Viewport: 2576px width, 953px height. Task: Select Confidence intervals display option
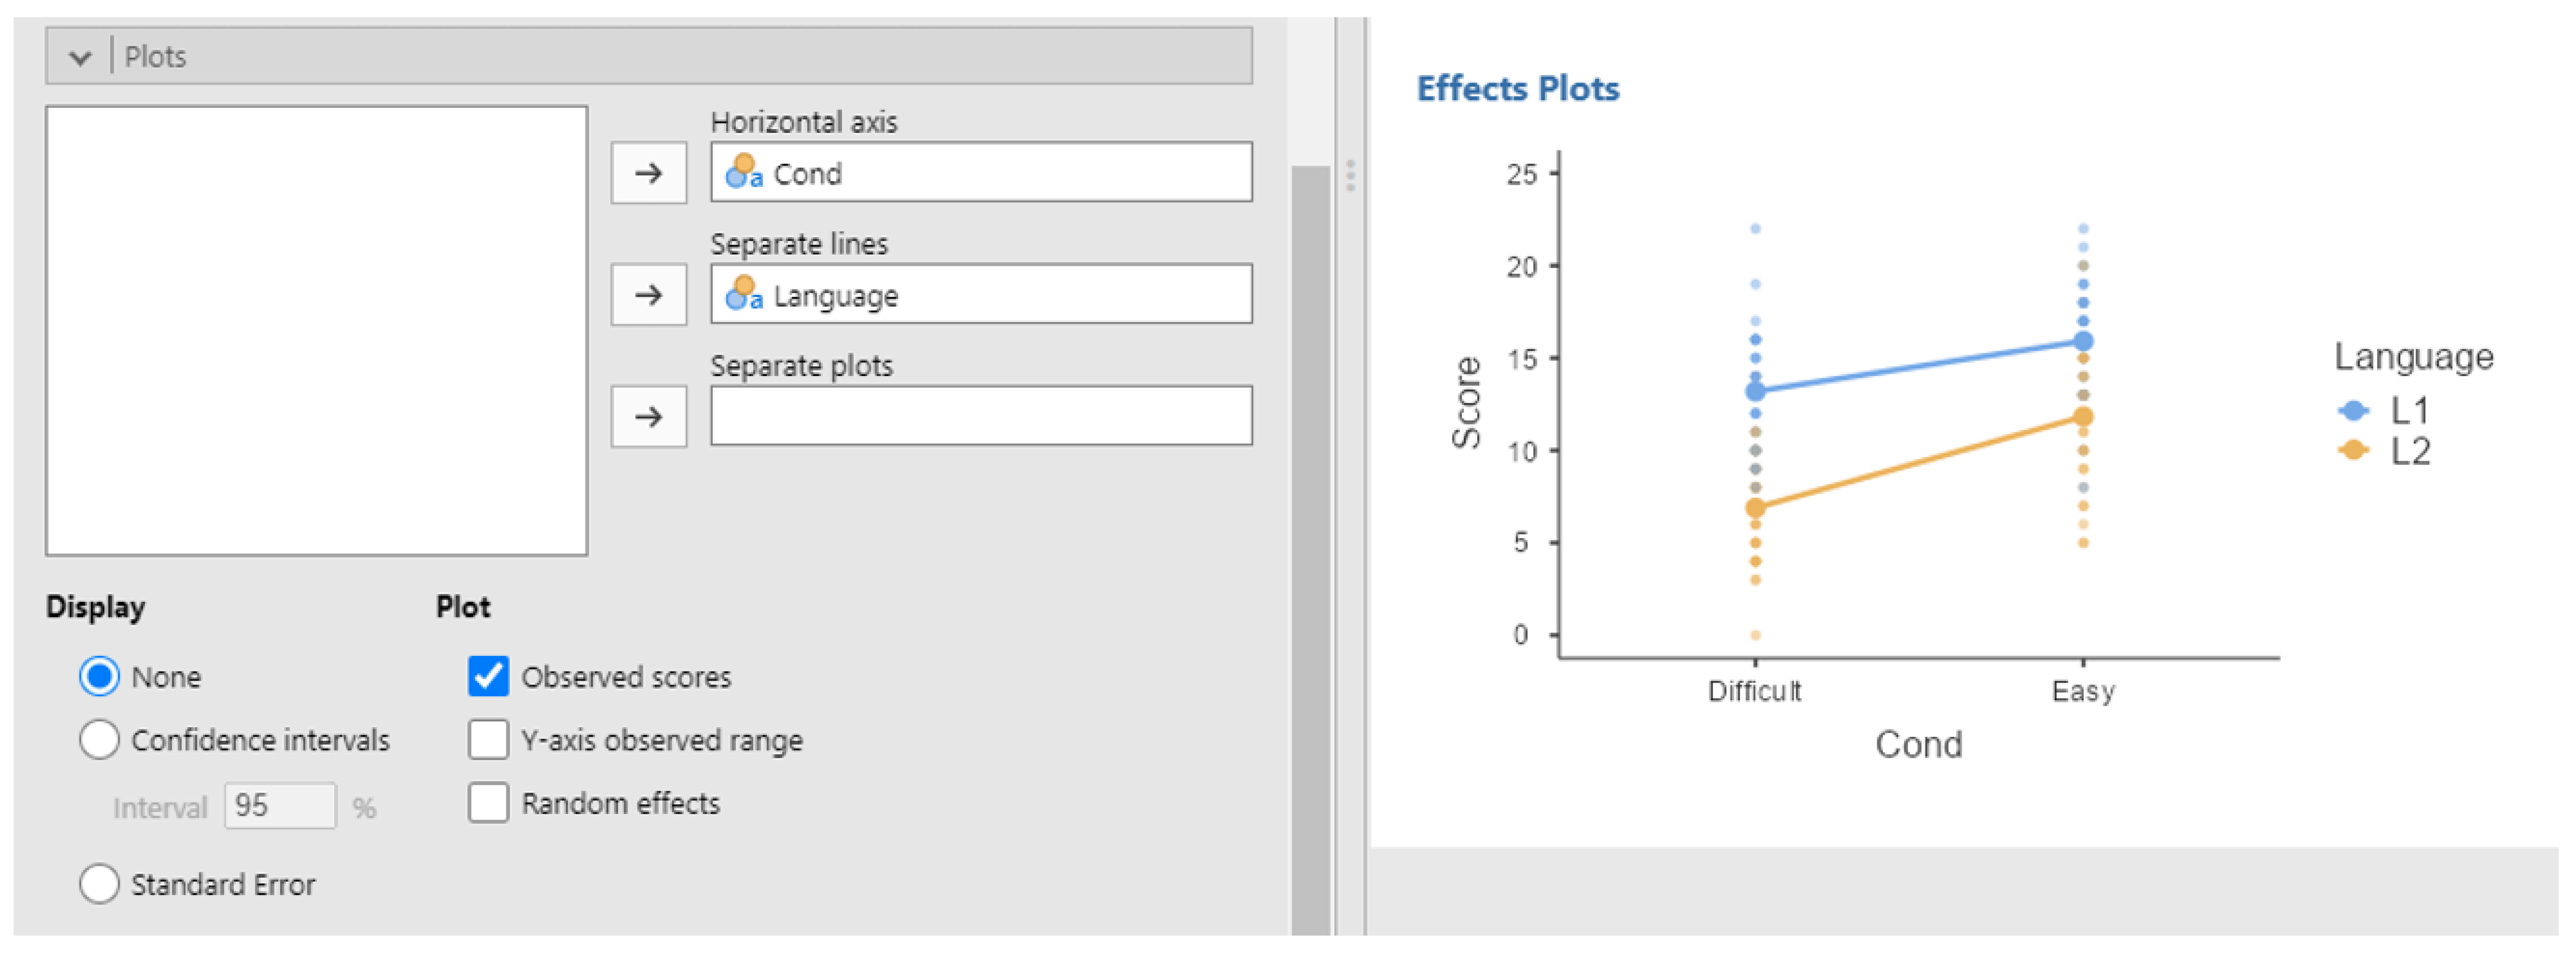coord(99,740)
